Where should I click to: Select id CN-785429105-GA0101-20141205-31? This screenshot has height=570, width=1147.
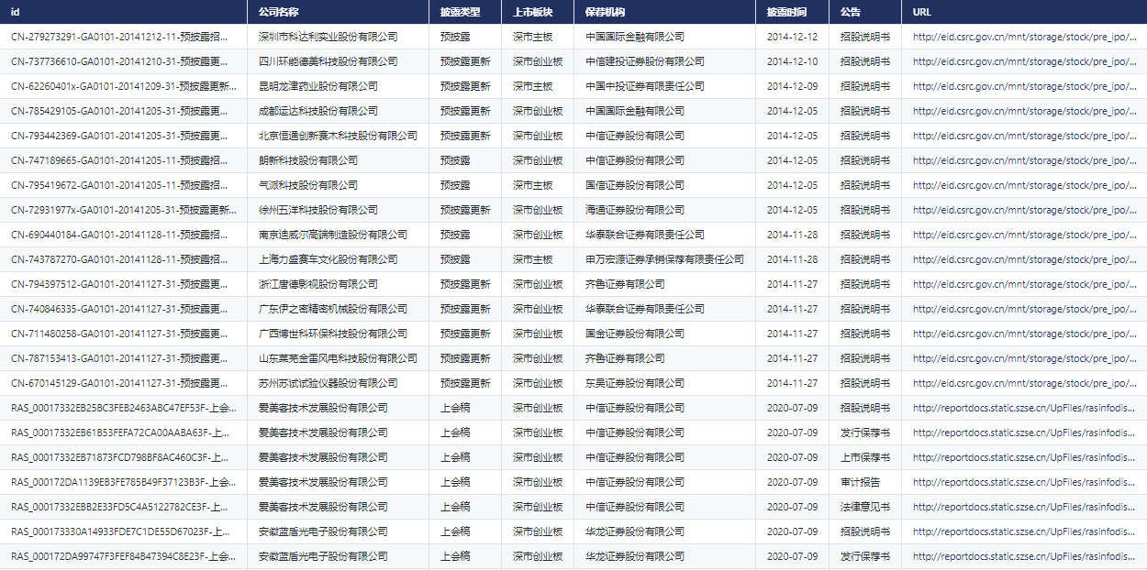click(119, 111)
